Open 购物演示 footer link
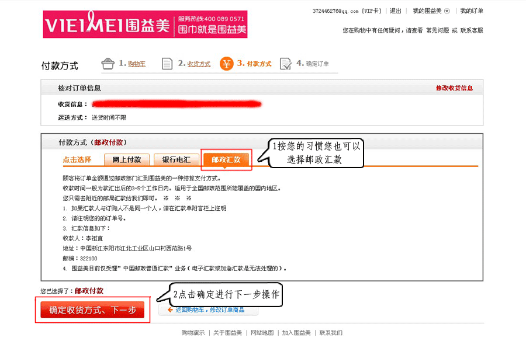526x341 pixels. [193, 333]
